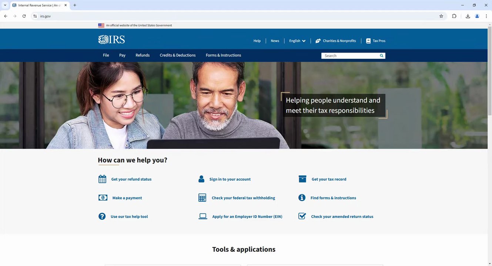Open Forms & Instructions menu
This screenshot has width=492, height=266.
(x=223, y=55)
